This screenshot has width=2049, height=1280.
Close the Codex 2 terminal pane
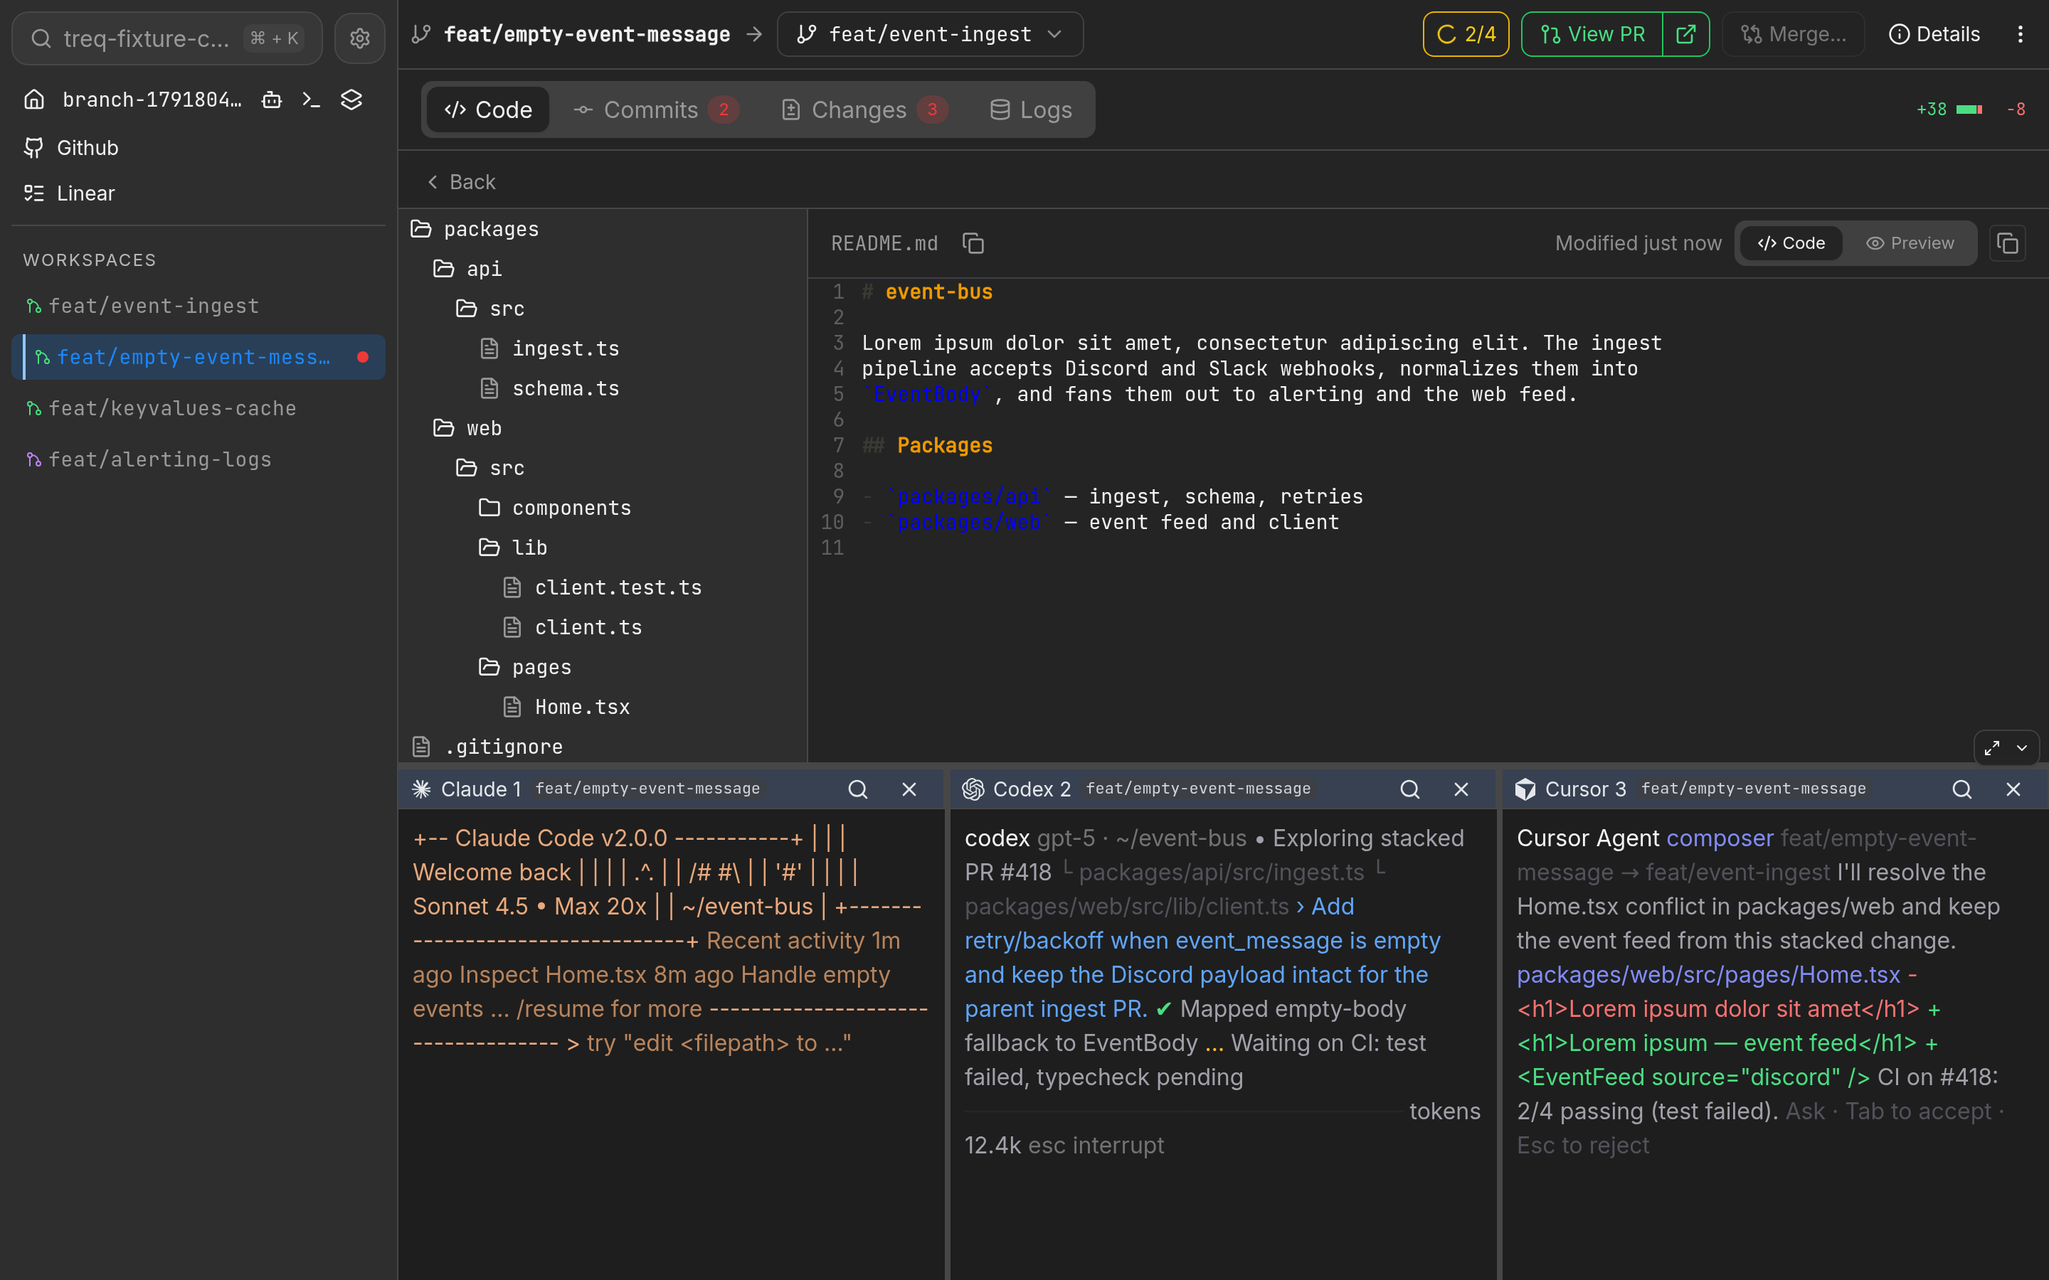(x=1461, y=789)
